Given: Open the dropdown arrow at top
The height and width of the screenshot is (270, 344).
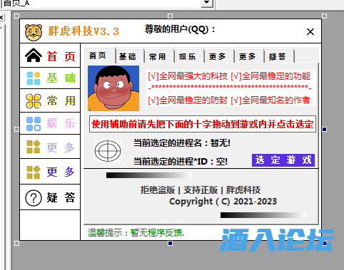Looking at the screenshot, I should coord(207,3).
